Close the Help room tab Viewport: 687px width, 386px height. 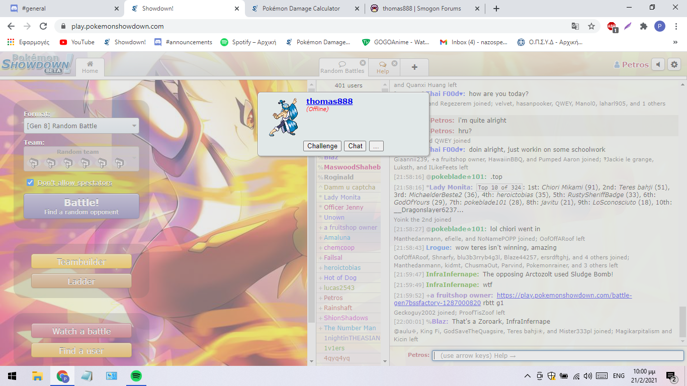pyautogui.click(x=394, y=63)
